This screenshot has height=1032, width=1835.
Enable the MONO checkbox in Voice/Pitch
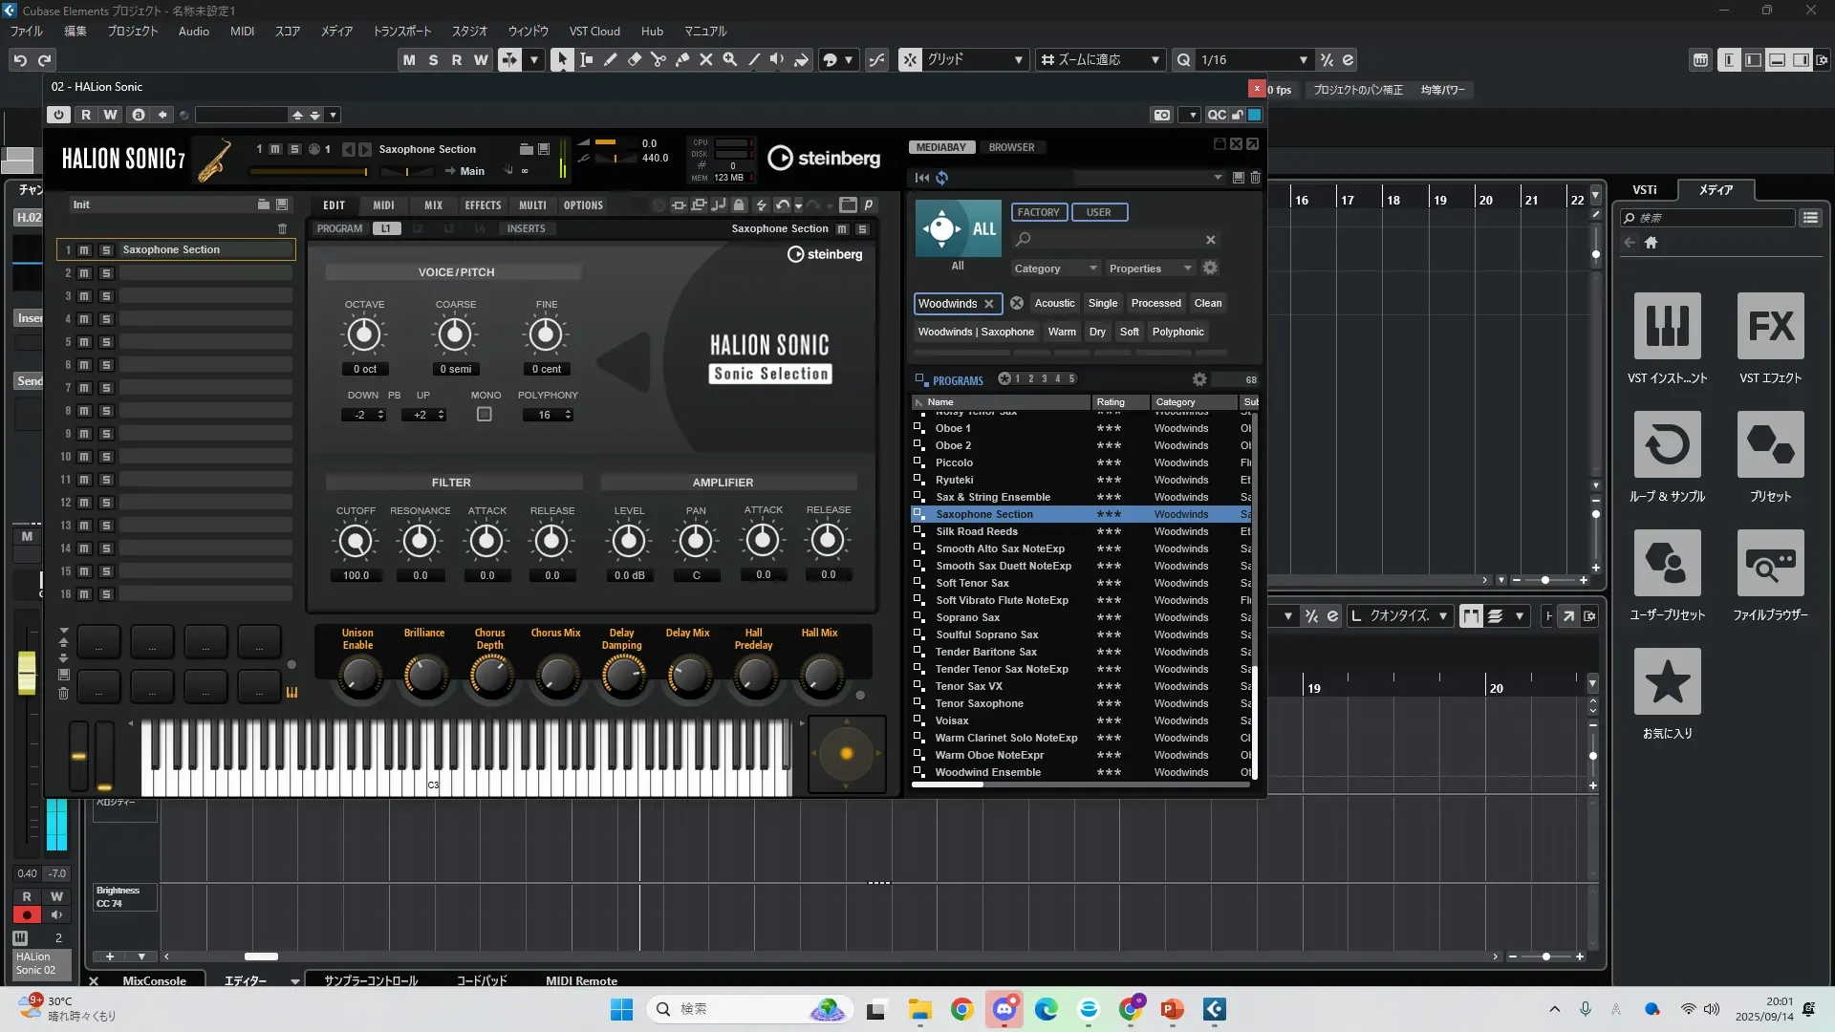pos(485,415)
